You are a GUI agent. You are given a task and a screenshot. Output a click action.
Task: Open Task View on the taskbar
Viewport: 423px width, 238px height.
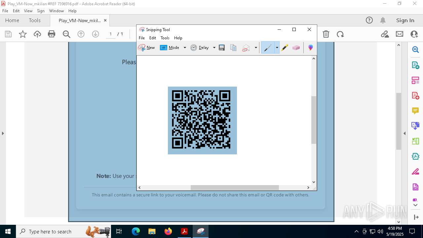click(119, 231)
